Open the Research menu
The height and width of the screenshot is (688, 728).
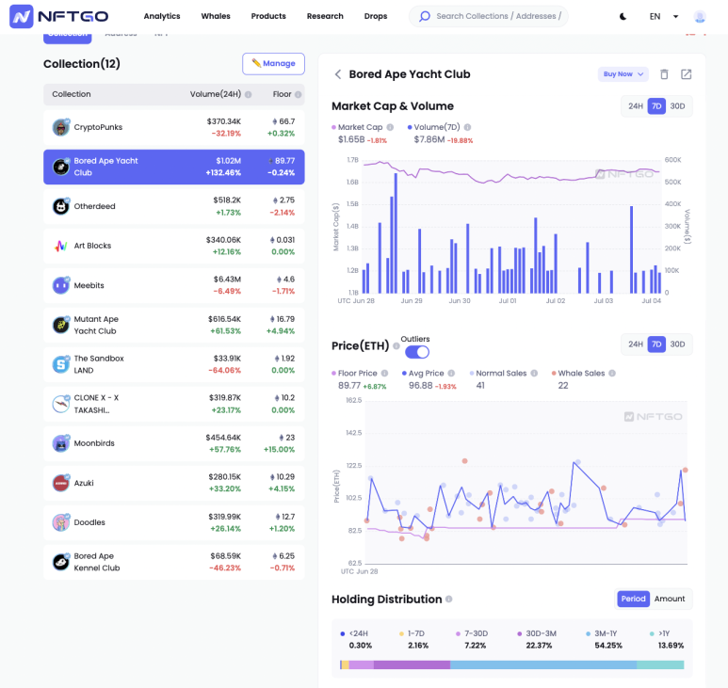click(x=325, y=16)
